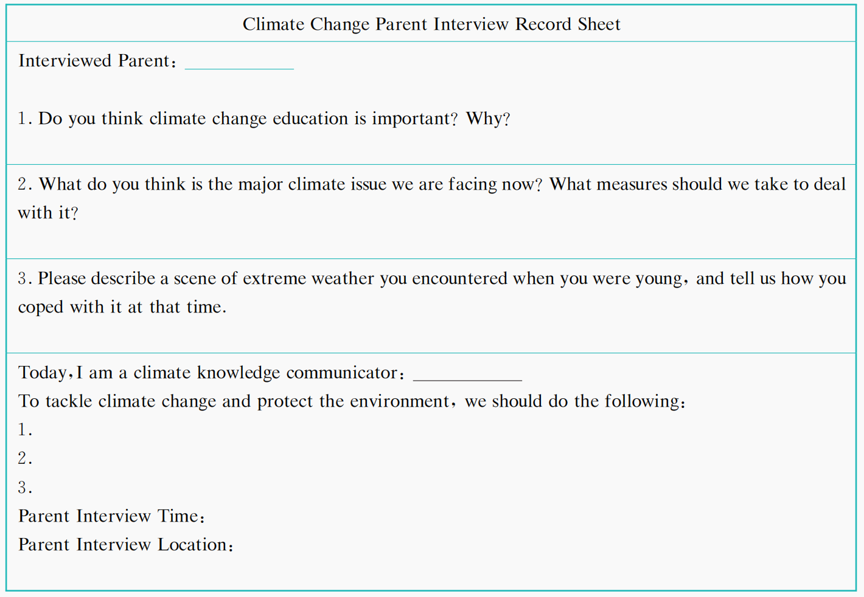This screenshot has height=597, width=864.
Task: Click the empty answer space below question 2
Action: [x=431, y=240]
